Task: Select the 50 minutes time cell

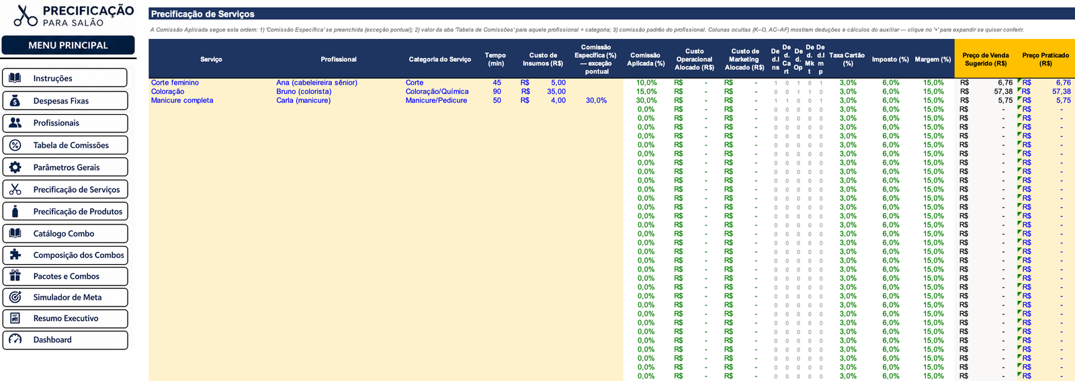Action: [x=497, y=100]
